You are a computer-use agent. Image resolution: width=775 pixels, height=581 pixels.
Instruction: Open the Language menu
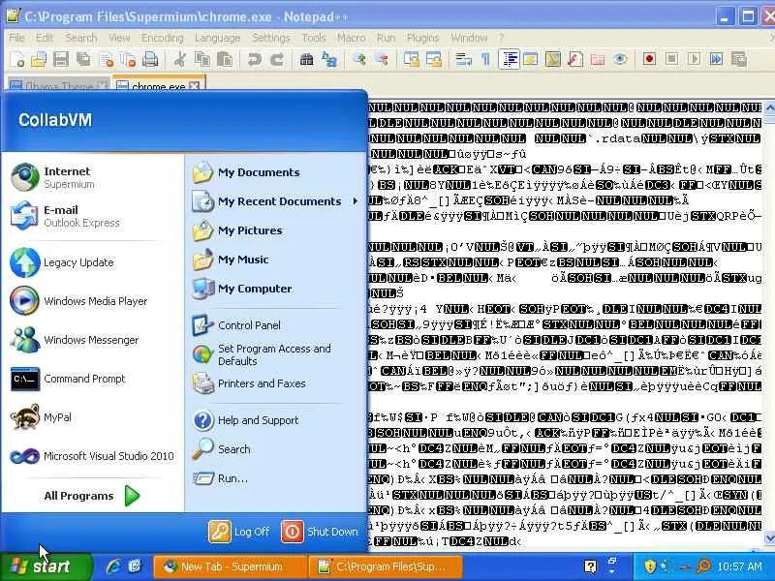217,38
